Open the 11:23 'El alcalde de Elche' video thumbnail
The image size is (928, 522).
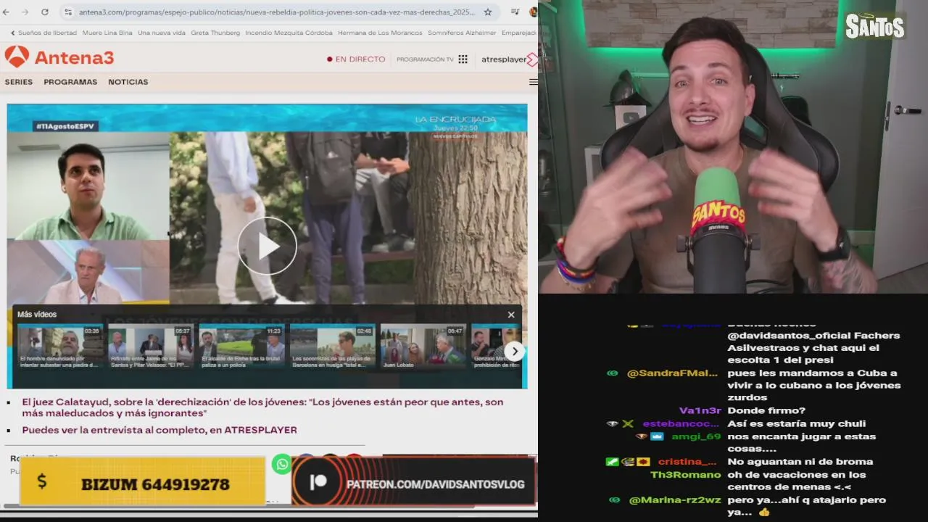tap(241, 347)
